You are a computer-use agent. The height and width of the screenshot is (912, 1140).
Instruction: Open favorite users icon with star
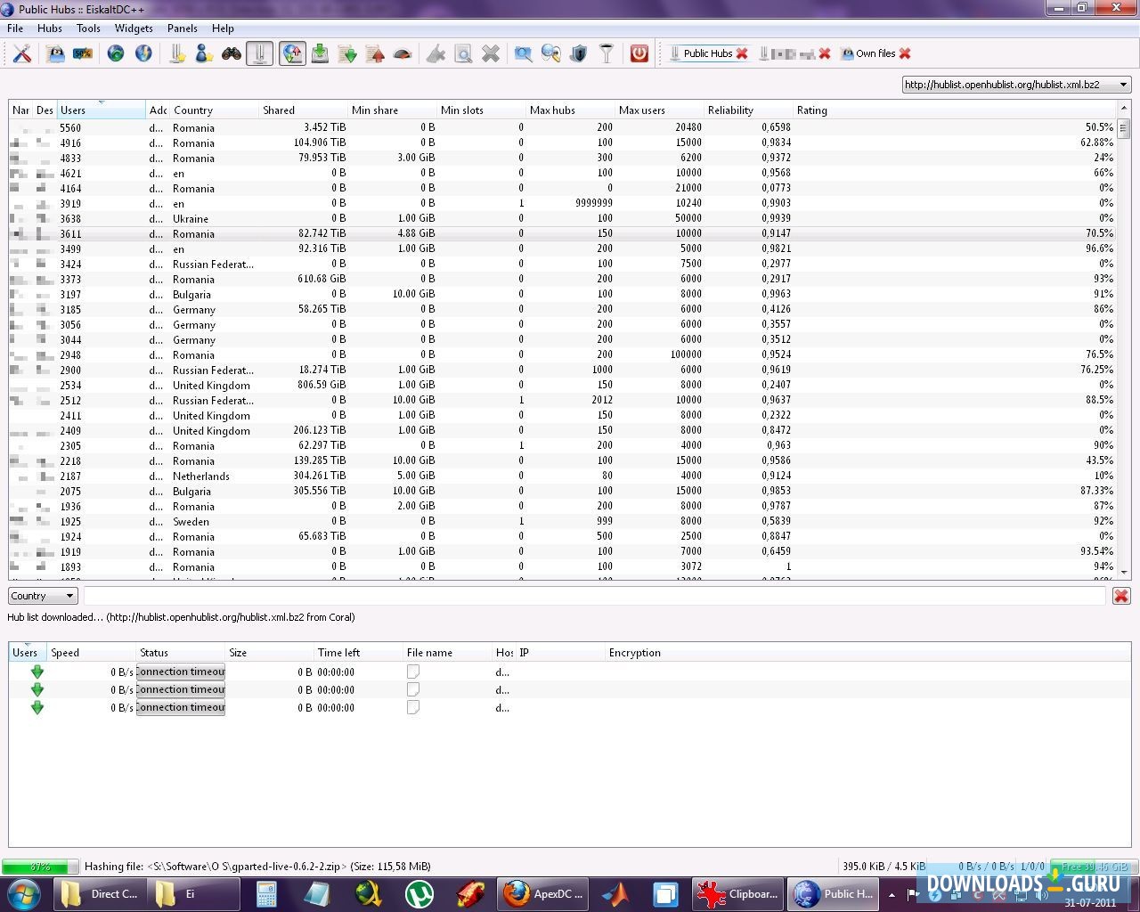pos(204,54)
